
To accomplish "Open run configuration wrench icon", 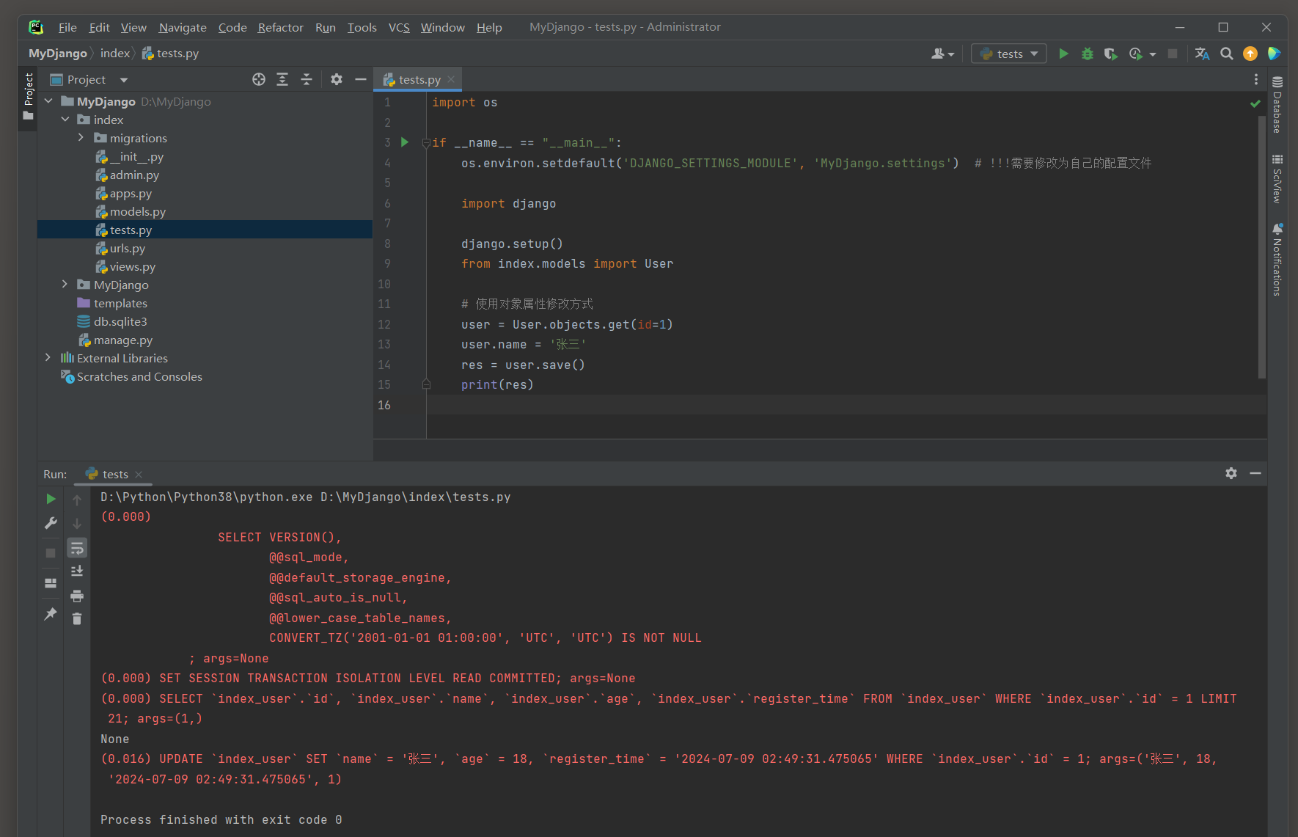I will (51, 523).
